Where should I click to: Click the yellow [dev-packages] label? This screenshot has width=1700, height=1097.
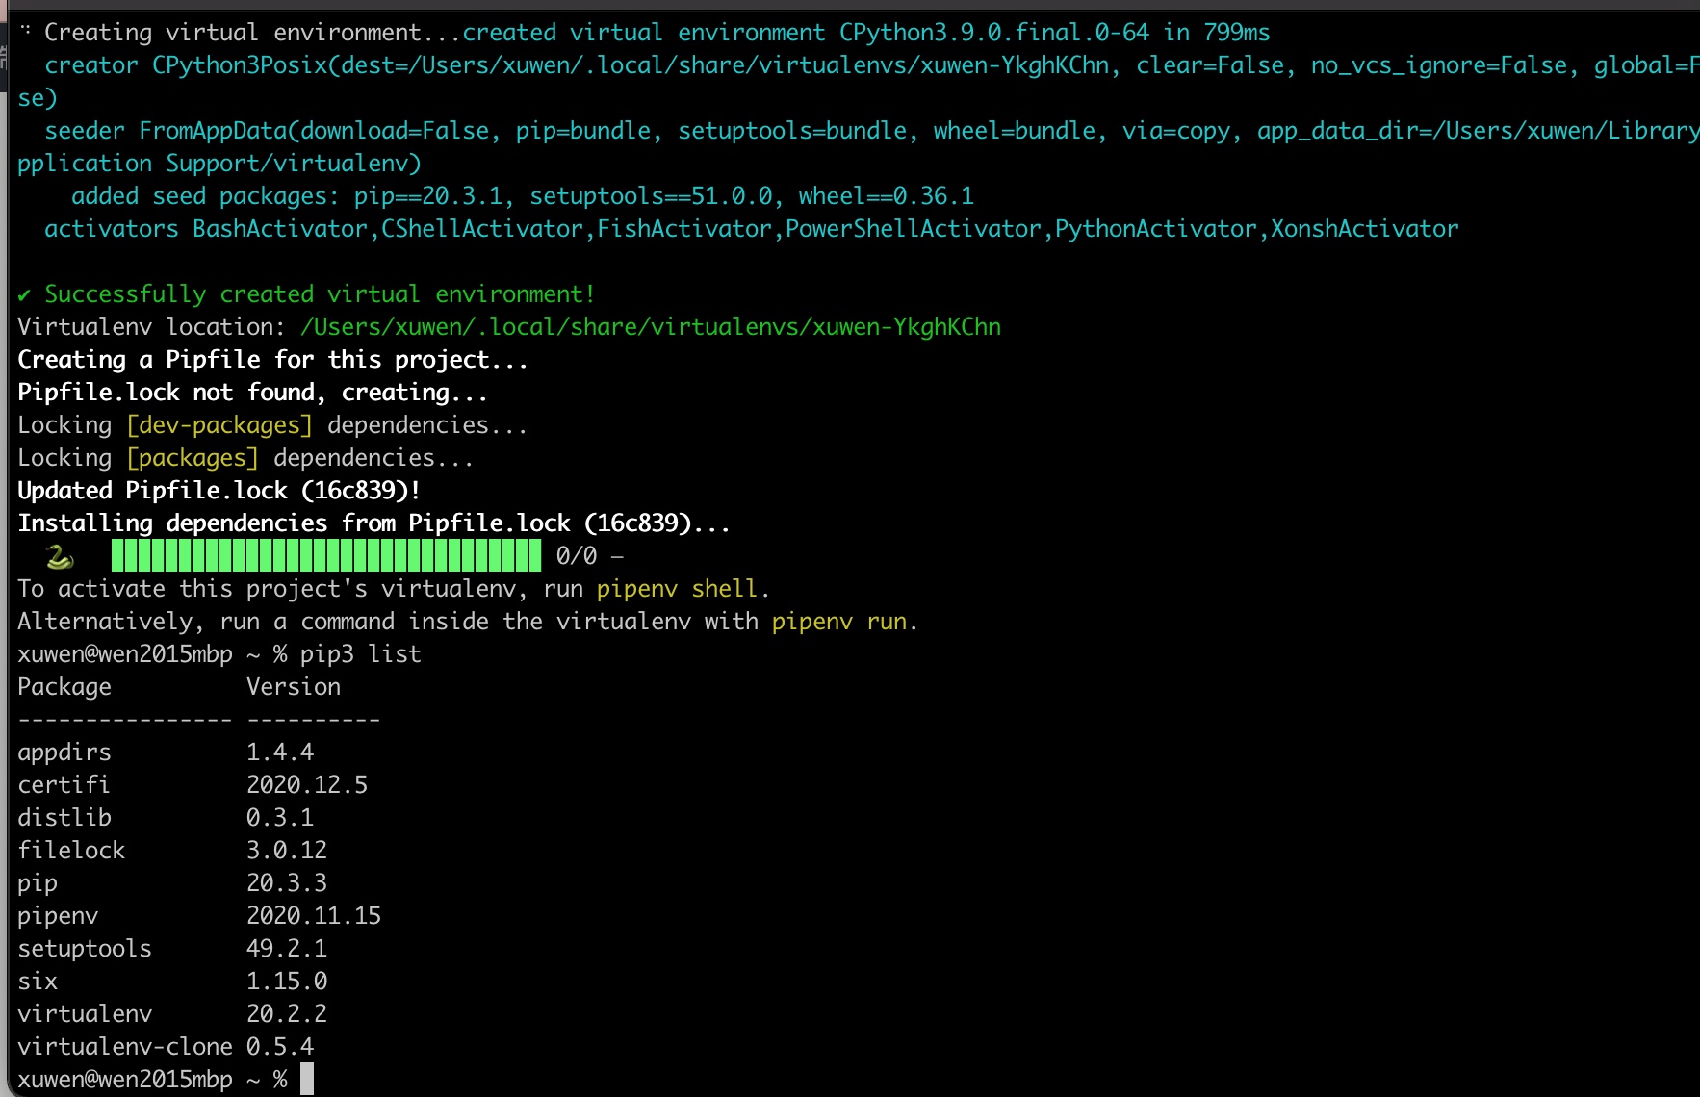pos(219,425)
